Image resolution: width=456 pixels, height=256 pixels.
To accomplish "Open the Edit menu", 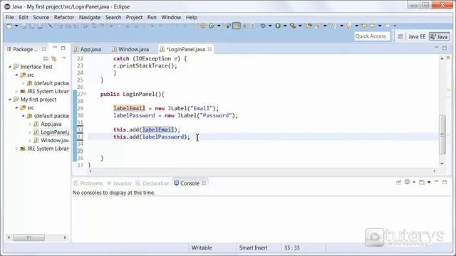I will coord(24,17).
